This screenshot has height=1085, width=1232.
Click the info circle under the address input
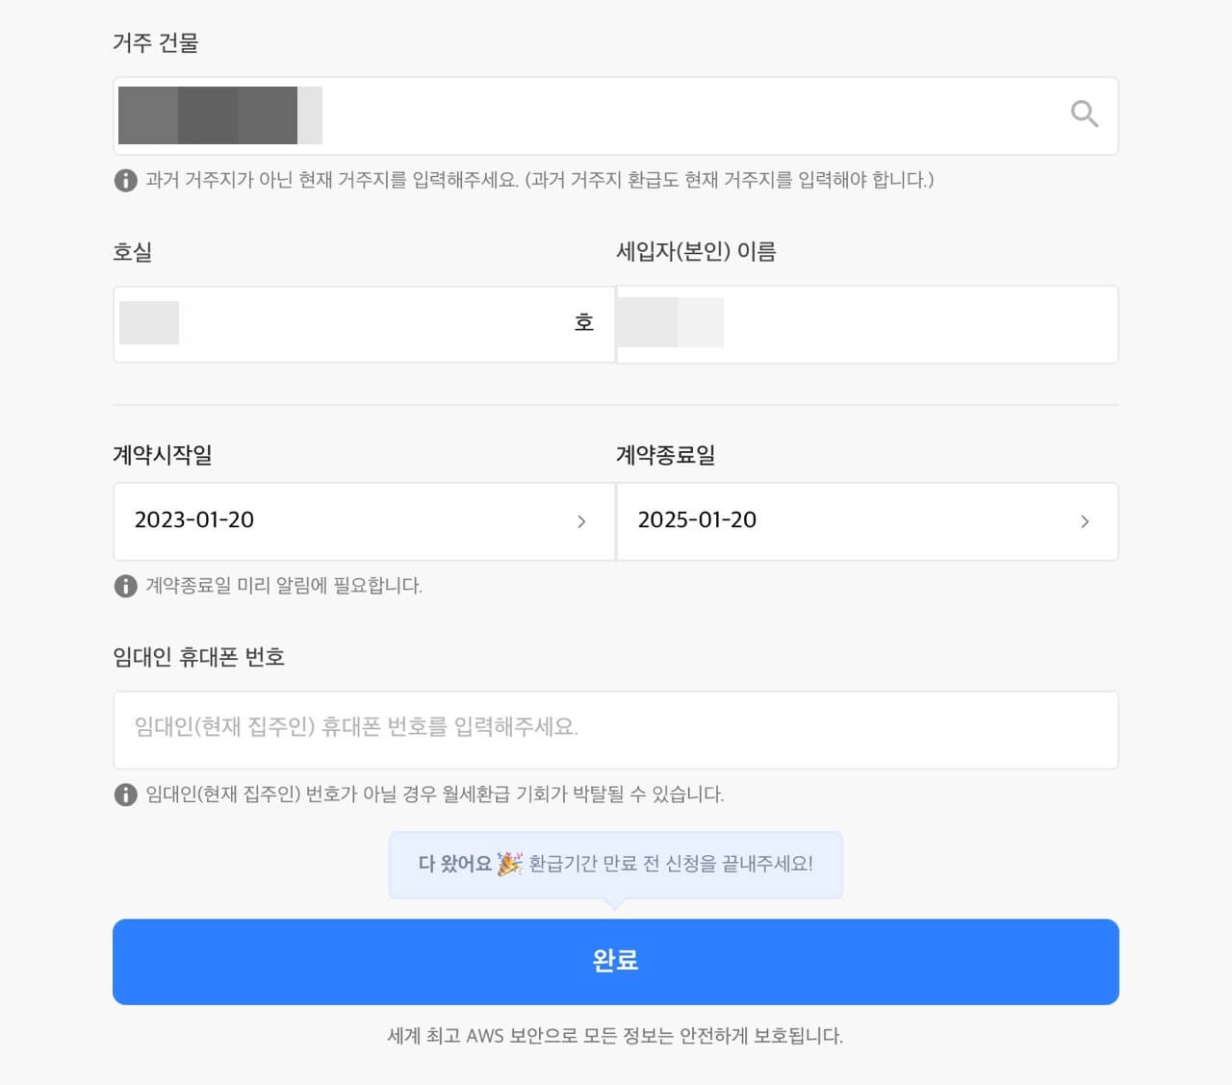coord(124,180)
